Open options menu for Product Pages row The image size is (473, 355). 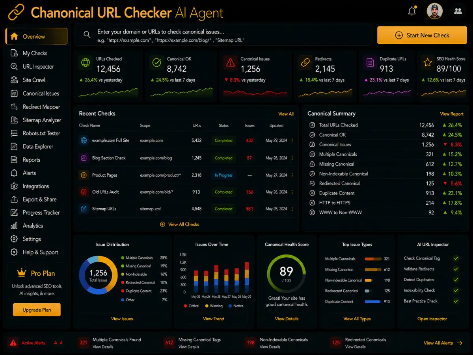coord(292,175)
